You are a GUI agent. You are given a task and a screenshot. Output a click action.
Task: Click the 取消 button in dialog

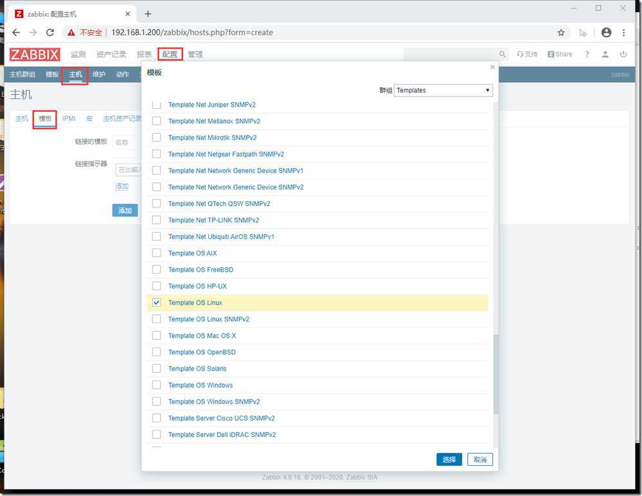coord(480,459)
